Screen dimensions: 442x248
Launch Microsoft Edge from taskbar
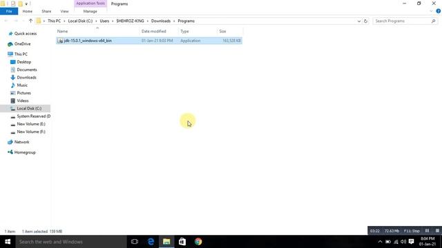151,242
